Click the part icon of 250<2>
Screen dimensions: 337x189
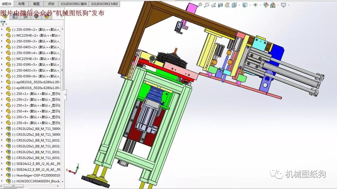8,99
